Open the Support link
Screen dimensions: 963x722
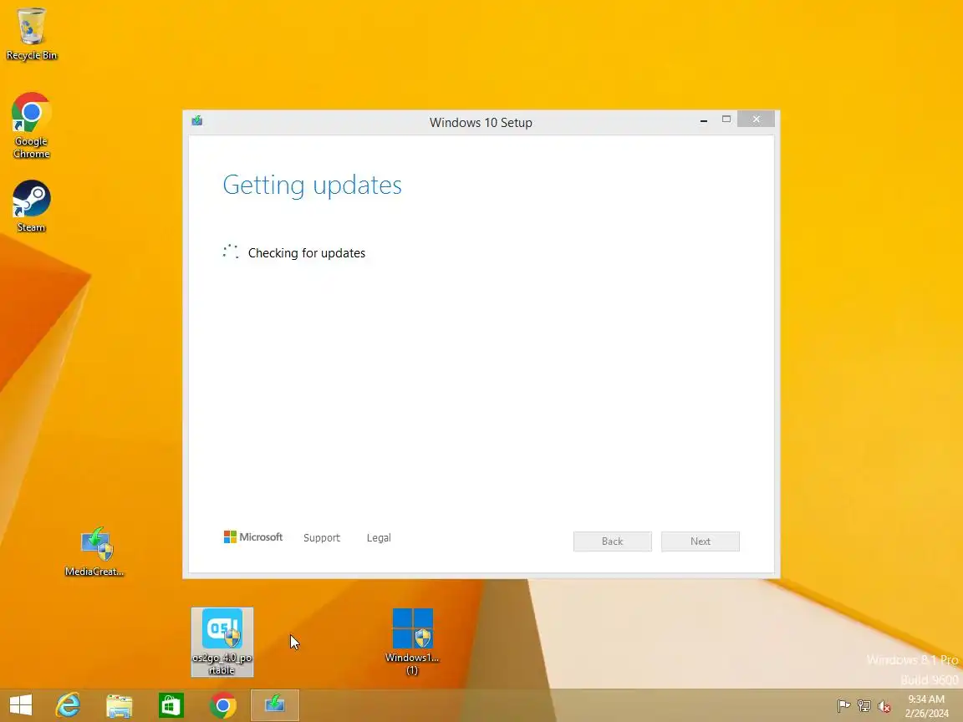coord(322,538)
